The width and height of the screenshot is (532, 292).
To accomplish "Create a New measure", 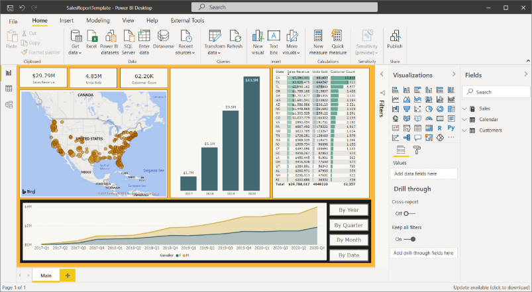I will pyautogui.click(x=318, y=42).
